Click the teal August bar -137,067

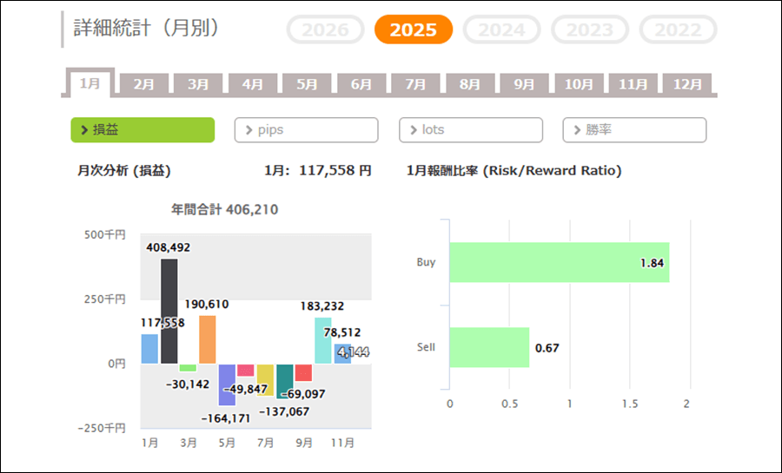285,381
